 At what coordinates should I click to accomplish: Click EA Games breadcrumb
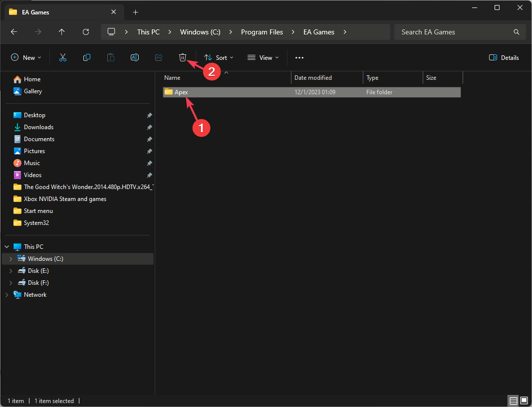[319, 32]
